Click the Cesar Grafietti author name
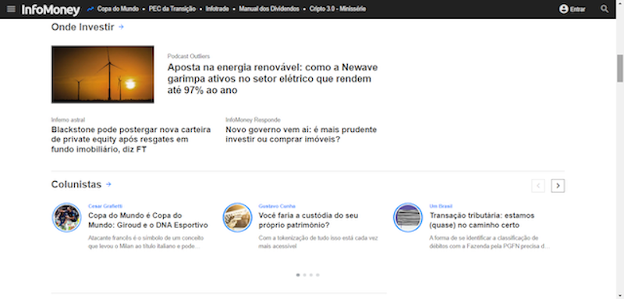Viewport: 624px width, 299px height. coord(105,206)
